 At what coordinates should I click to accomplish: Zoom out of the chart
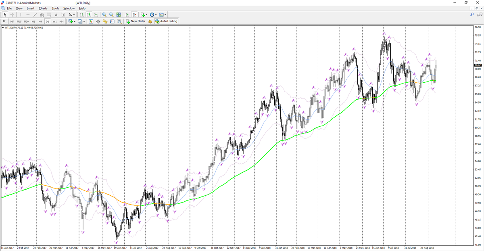coord(111,15)
